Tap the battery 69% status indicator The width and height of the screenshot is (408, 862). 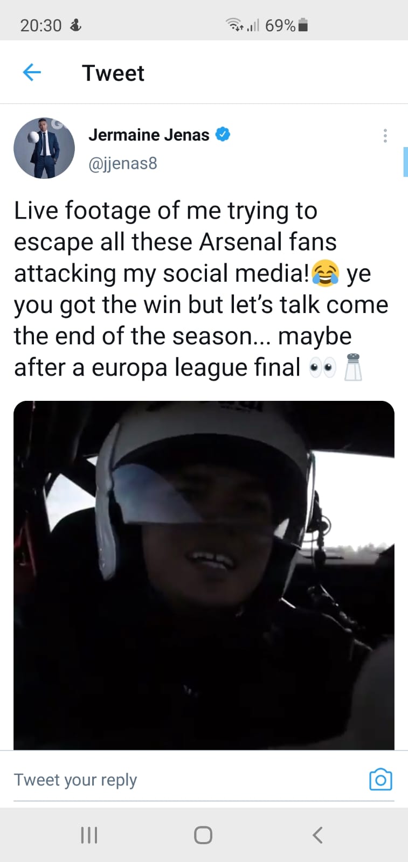(x=287, y=25)
